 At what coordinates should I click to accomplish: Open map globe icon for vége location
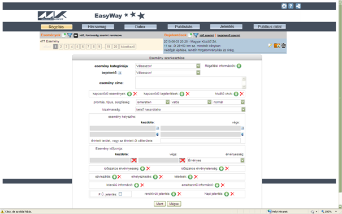coord(243,134)
